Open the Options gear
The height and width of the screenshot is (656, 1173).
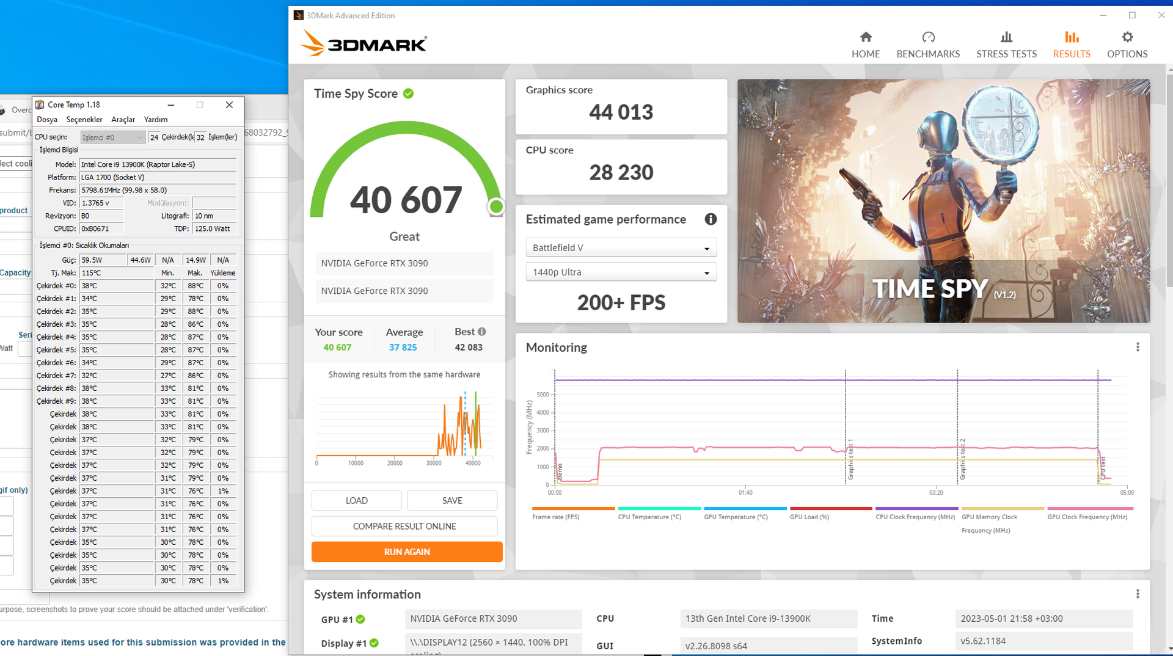[x=1127, y=45]
